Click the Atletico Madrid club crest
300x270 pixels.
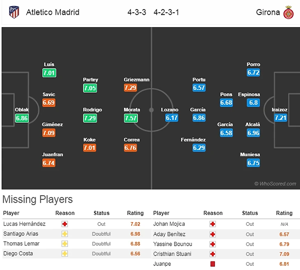14,12
